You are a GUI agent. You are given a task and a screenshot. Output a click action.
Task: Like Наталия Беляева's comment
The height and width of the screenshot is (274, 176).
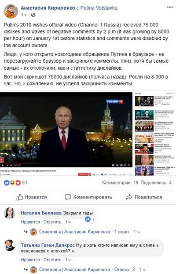[x=30, y=222]
